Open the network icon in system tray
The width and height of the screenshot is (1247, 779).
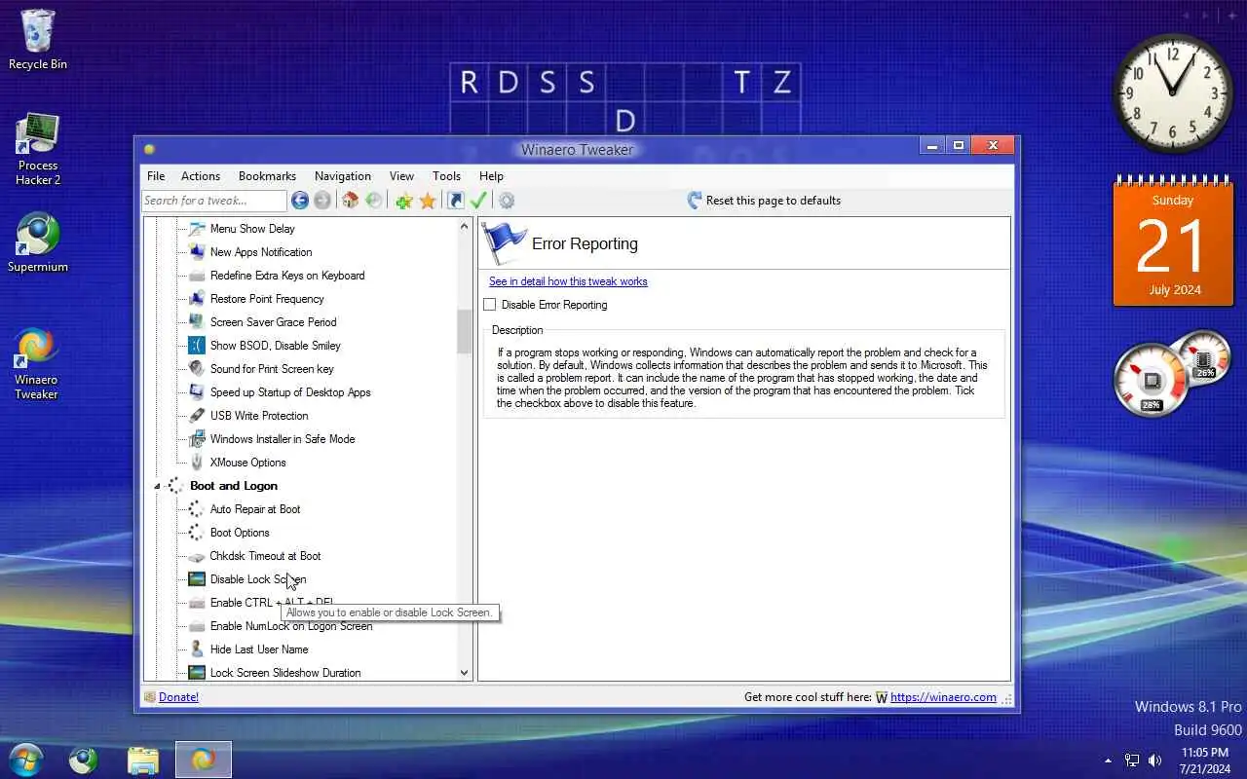[x=1132, y=760]
